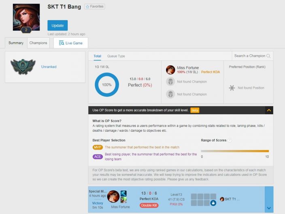Click the 'Special M...' game type label
The image size is (285, 214).
click(98, 191)
